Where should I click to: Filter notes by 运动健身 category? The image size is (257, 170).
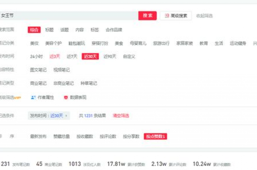238,43
